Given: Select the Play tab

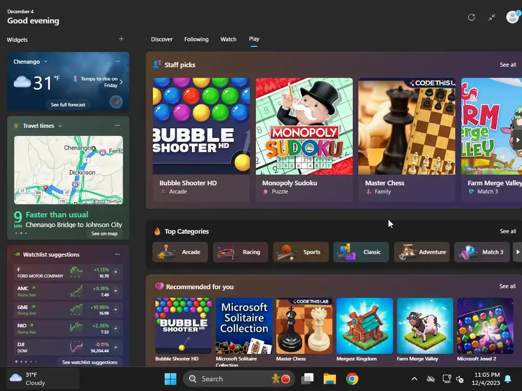Looking at the screenshot, I should click(254, 39).
